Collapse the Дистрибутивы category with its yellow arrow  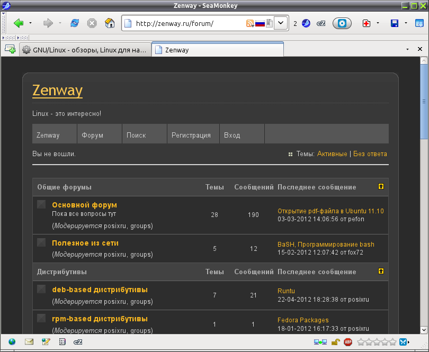381,271
